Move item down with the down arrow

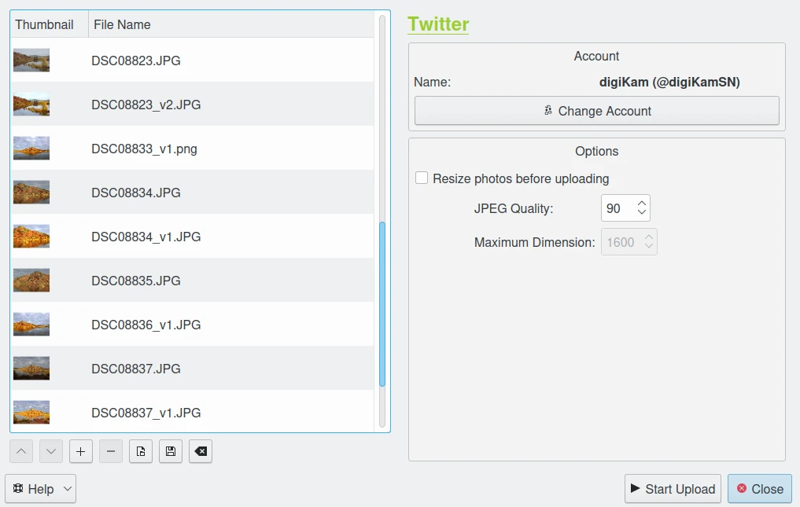coord(51,451)
